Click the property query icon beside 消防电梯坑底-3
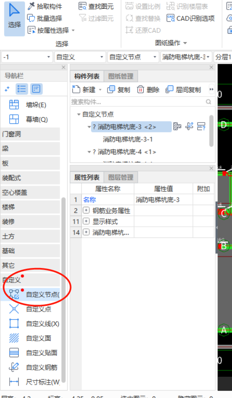The width and height of the screenshot is (232, 398). point(201,126)
